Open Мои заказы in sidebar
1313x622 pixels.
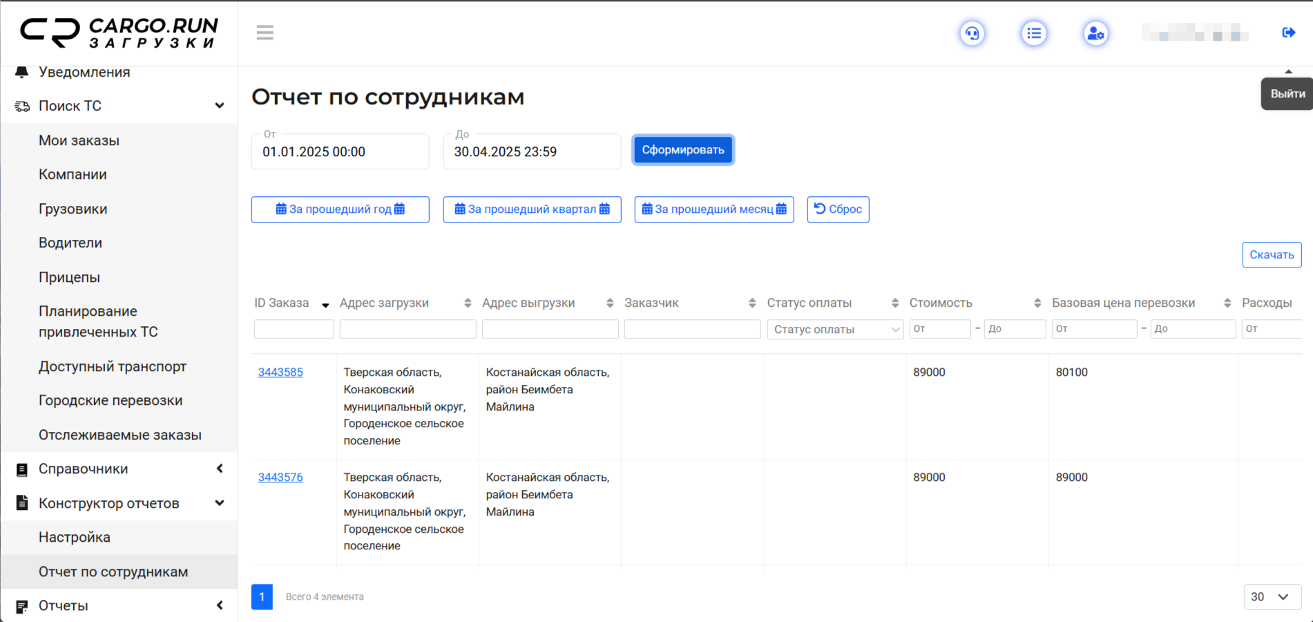pyautogui.click(x=79, y=140)
